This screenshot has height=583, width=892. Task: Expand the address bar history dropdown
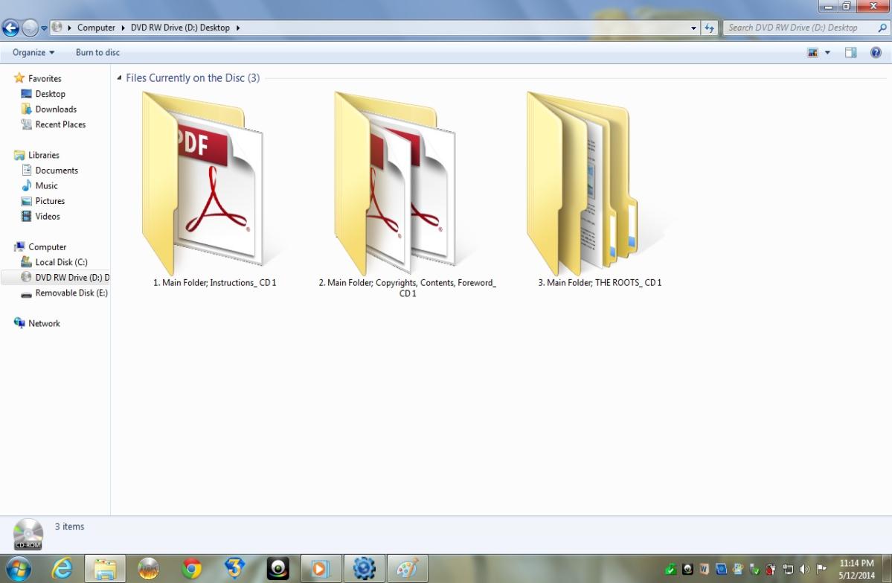(x=693, y=28)
